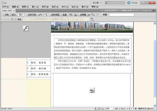Switch to 拆分 (Split) view
The image size is (157, 111).
click(x=14, y=15)
